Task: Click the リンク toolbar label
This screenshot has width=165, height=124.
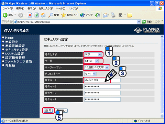Action: [157, 21]
